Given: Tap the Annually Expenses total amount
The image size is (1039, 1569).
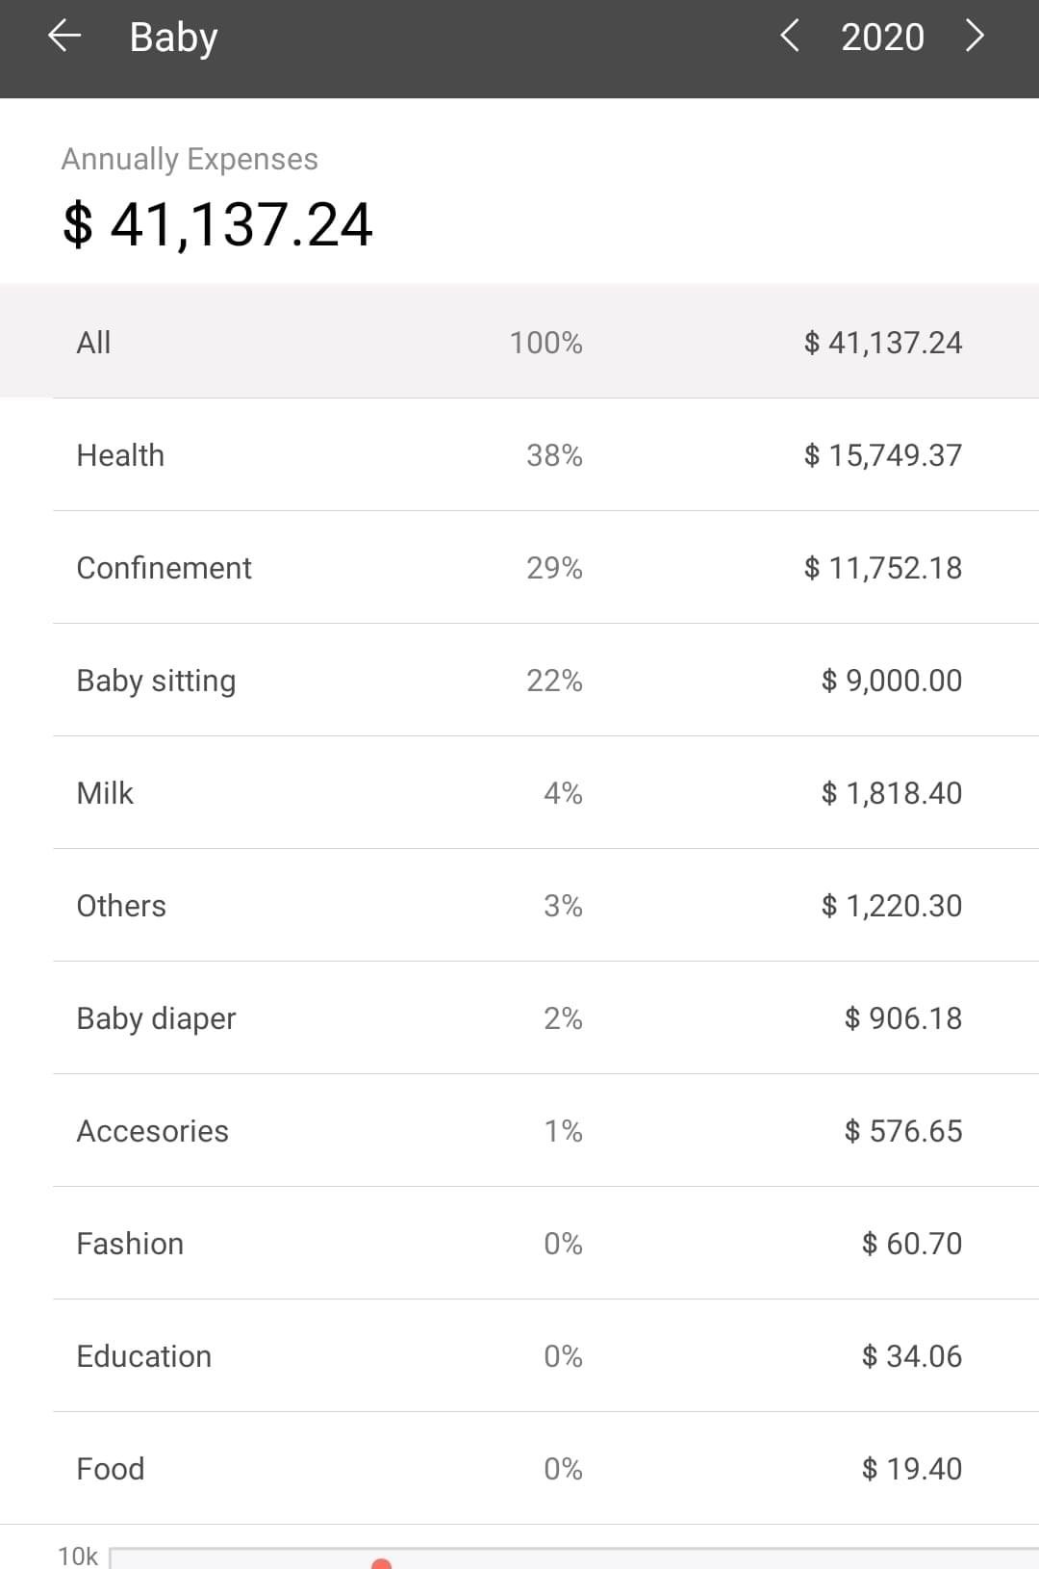Looking at the screenshot, I should click(217, 224).
